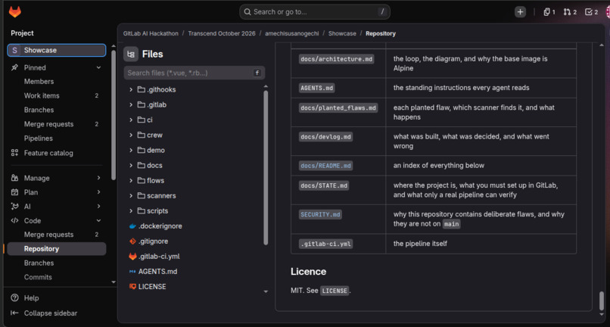This screenshot has height=327, width=610.
Task: Click the .gitignore git icon
Action: pyautogui.click(x=132, y=241)
